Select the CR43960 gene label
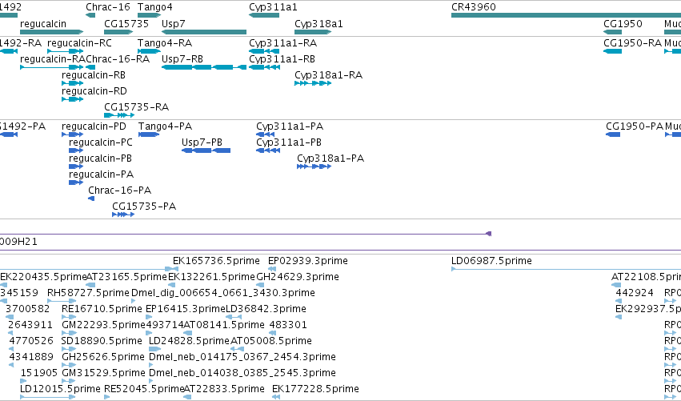 coord(474,7)
